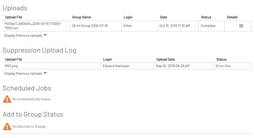The width and height of the screenshot is (254, 138).
Task: Select the QA Int Group 2019-07-18 cell
Action: click(90, 26)
